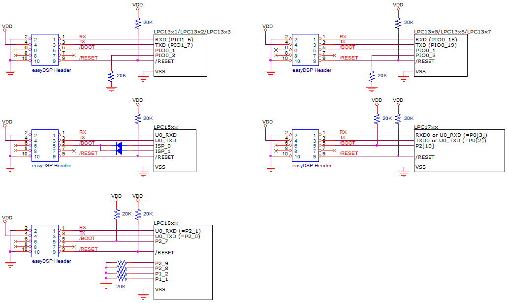Click the RXD (PIO1_6) pin label
This screenshot has height=303, width=507.
click(x=174, y=39)
